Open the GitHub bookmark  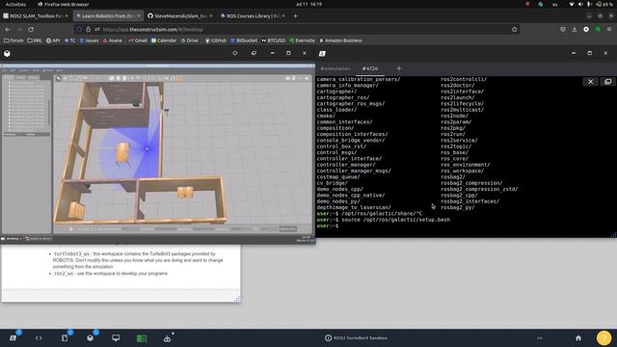(x=216, y=40)
